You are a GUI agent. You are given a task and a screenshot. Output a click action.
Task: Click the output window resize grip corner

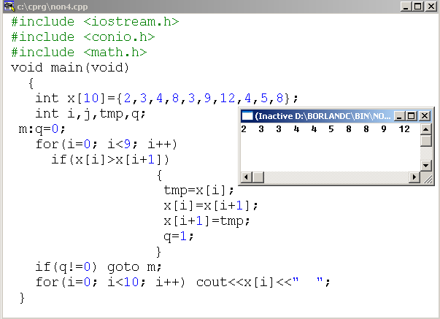point(428,179)
